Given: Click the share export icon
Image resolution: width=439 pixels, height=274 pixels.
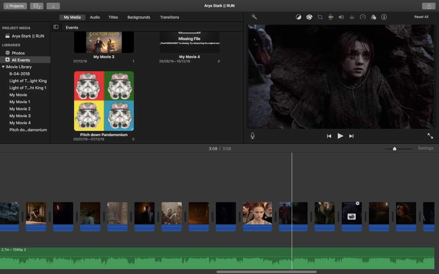Looking at the screenshot, I should [429, 6].
